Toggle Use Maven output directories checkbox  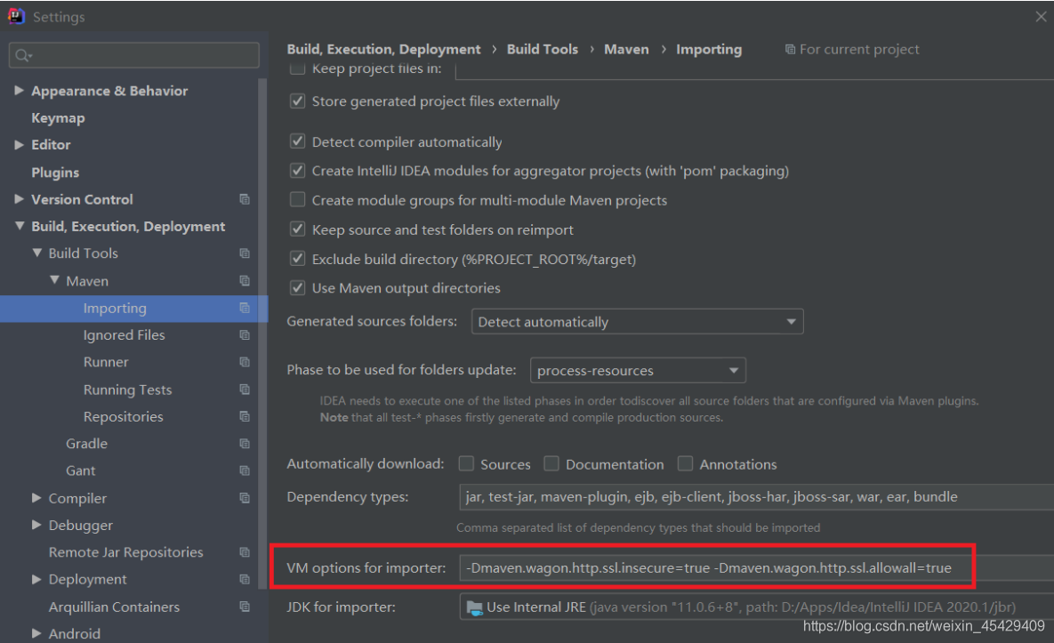click(x=297, y=288)
